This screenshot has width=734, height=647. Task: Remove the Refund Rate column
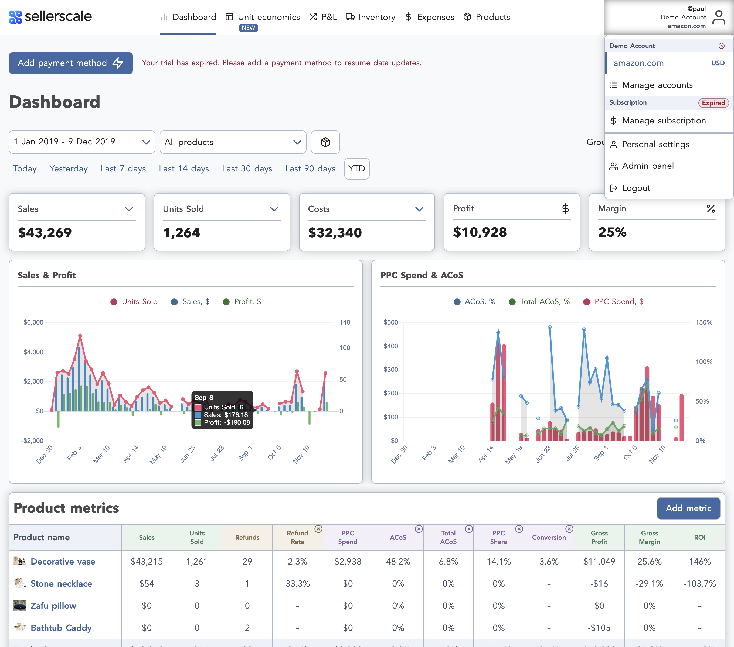318,529
